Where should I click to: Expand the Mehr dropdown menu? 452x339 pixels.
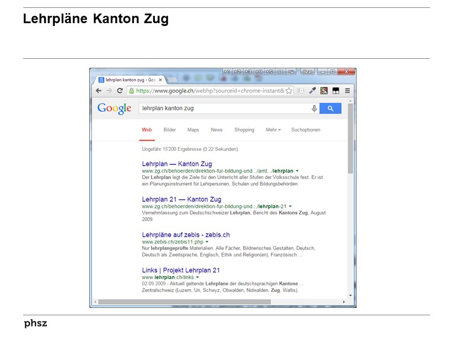click(271, 130)
